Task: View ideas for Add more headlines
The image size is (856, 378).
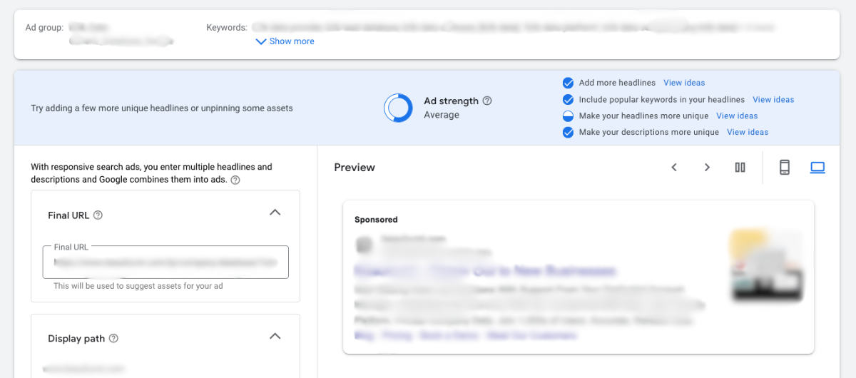Action: tap(684, 83)
